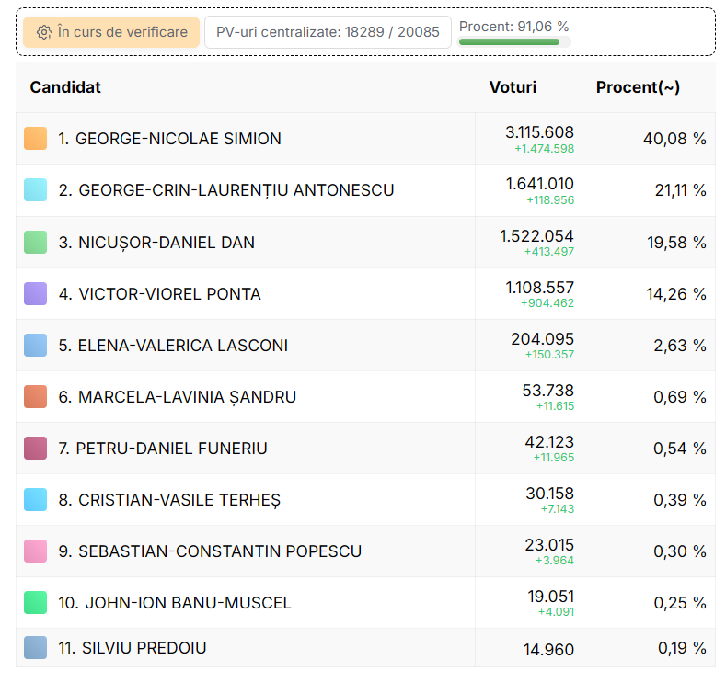Click blue swatch beside Elena-Valerica Lasconi
Image resolution: width=726 pixels, height=682 pixels.
click(x=35, y=346)
